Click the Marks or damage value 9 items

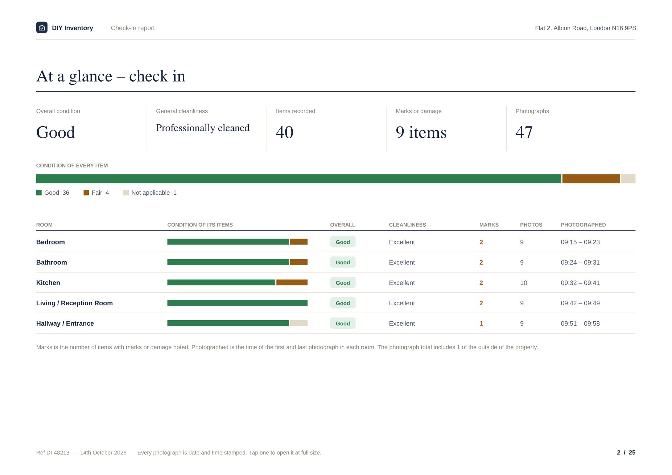421,132
